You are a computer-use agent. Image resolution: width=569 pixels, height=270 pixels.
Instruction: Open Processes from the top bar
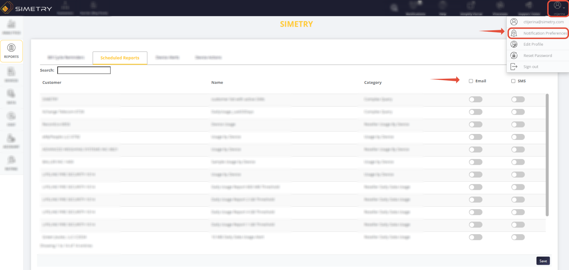point(500,8)
